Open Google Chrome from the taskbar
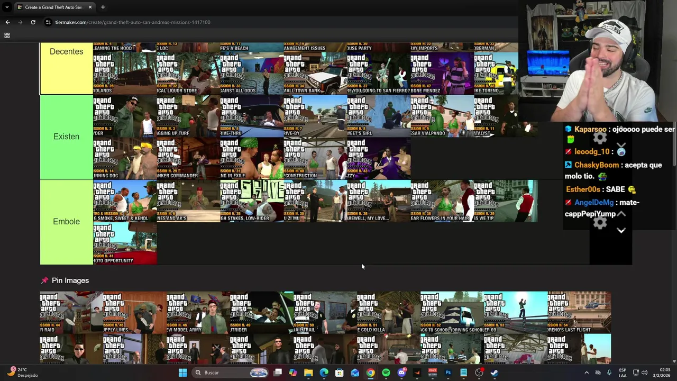This screenshot has width=677, height=381. [x=370, y=373]
